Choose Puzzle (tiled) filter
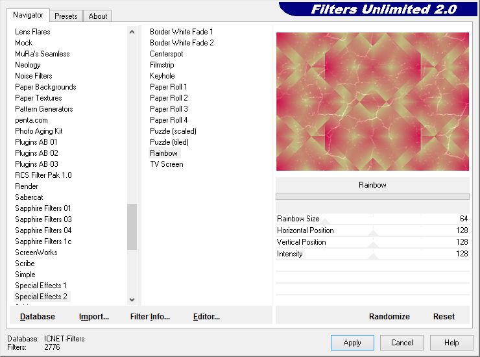Viewport: 480px width, 357px height. click(x=169, y=142)
